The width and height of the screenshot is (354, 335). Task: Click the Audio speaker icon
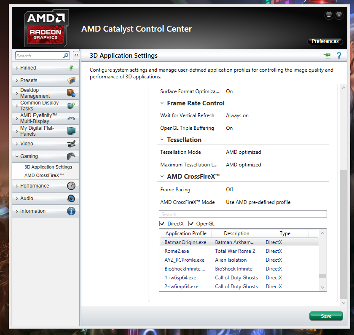[71, 198]
